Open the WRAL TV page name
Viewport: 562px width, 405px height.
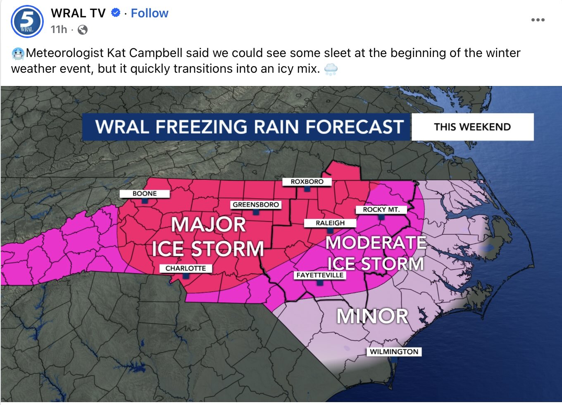click(x=78, y=13)
